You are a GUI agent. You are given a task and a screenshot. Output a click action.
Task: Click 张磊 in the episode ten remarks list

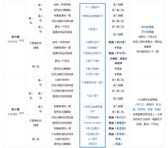tap(157, 109)
